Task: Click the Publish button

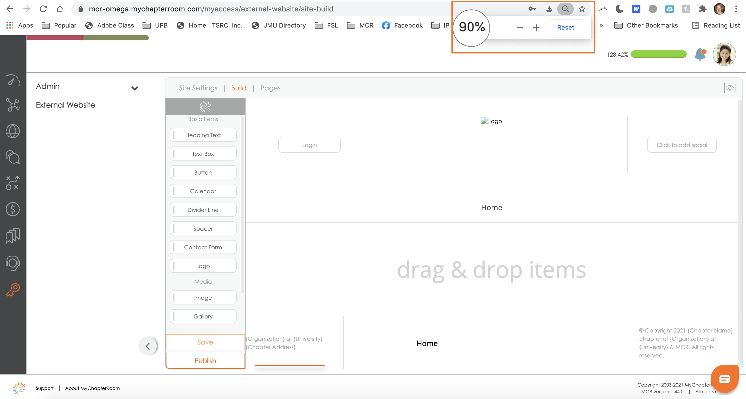Action: (x=205, y=361)
